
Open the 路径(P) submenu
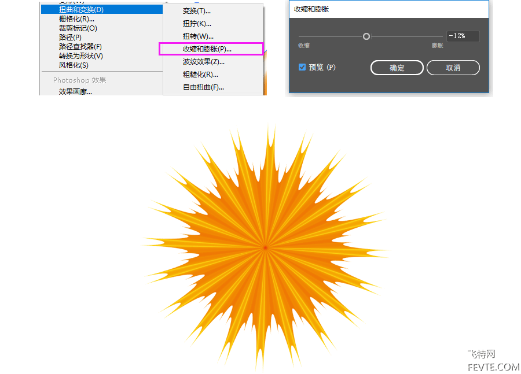coord(70,38)
